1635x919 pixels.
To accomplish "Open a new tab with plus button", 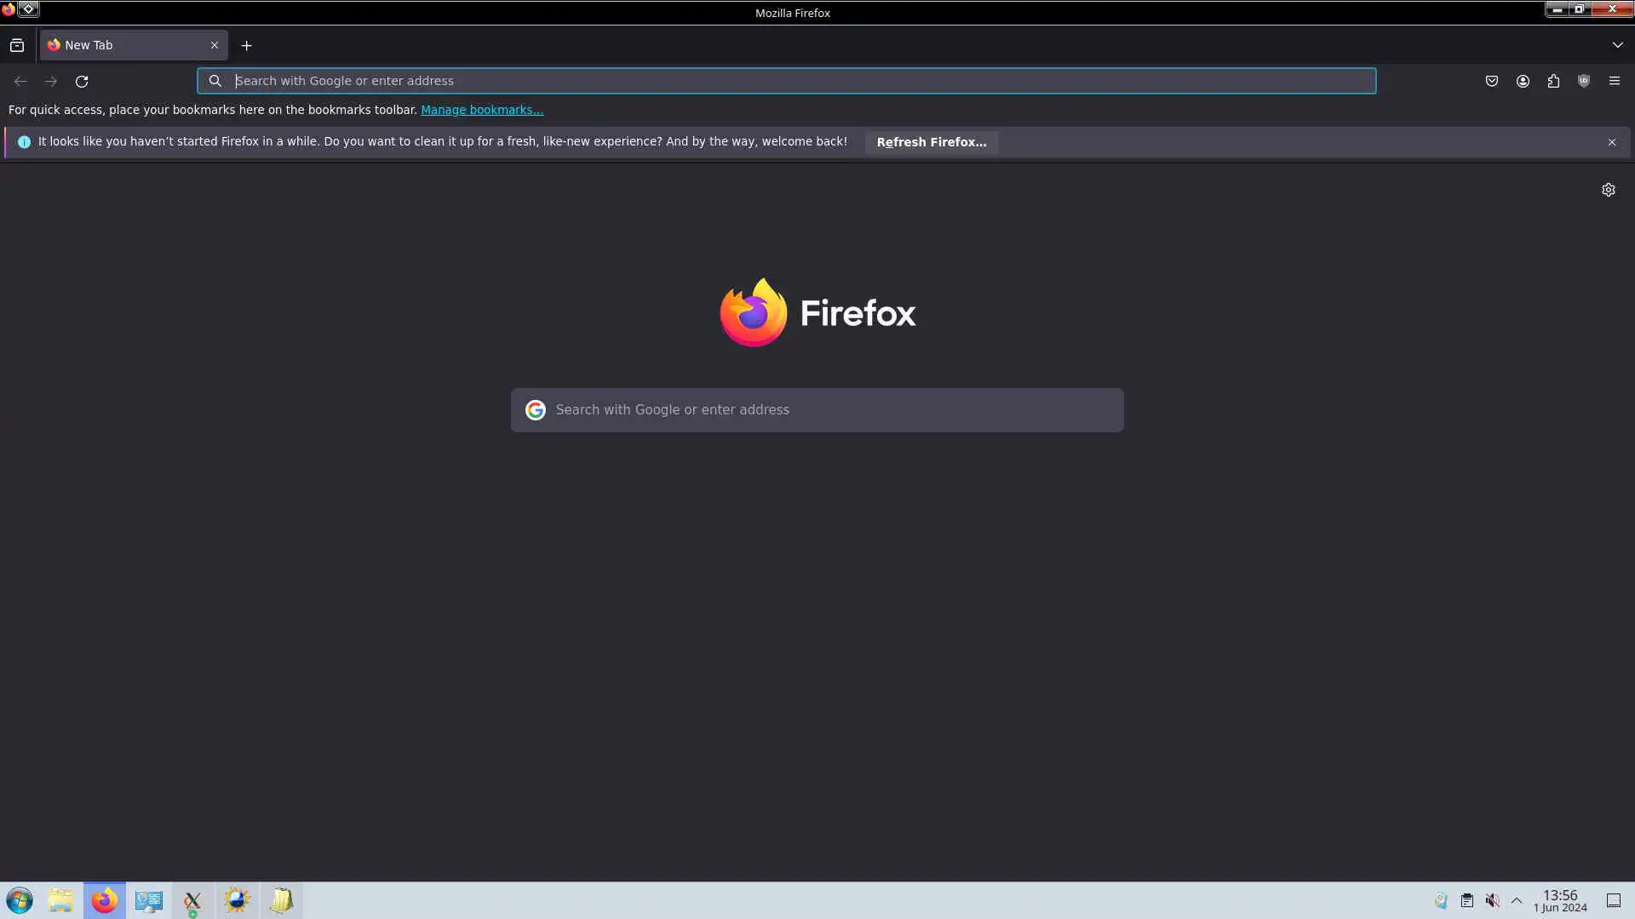I will [246, 46].
